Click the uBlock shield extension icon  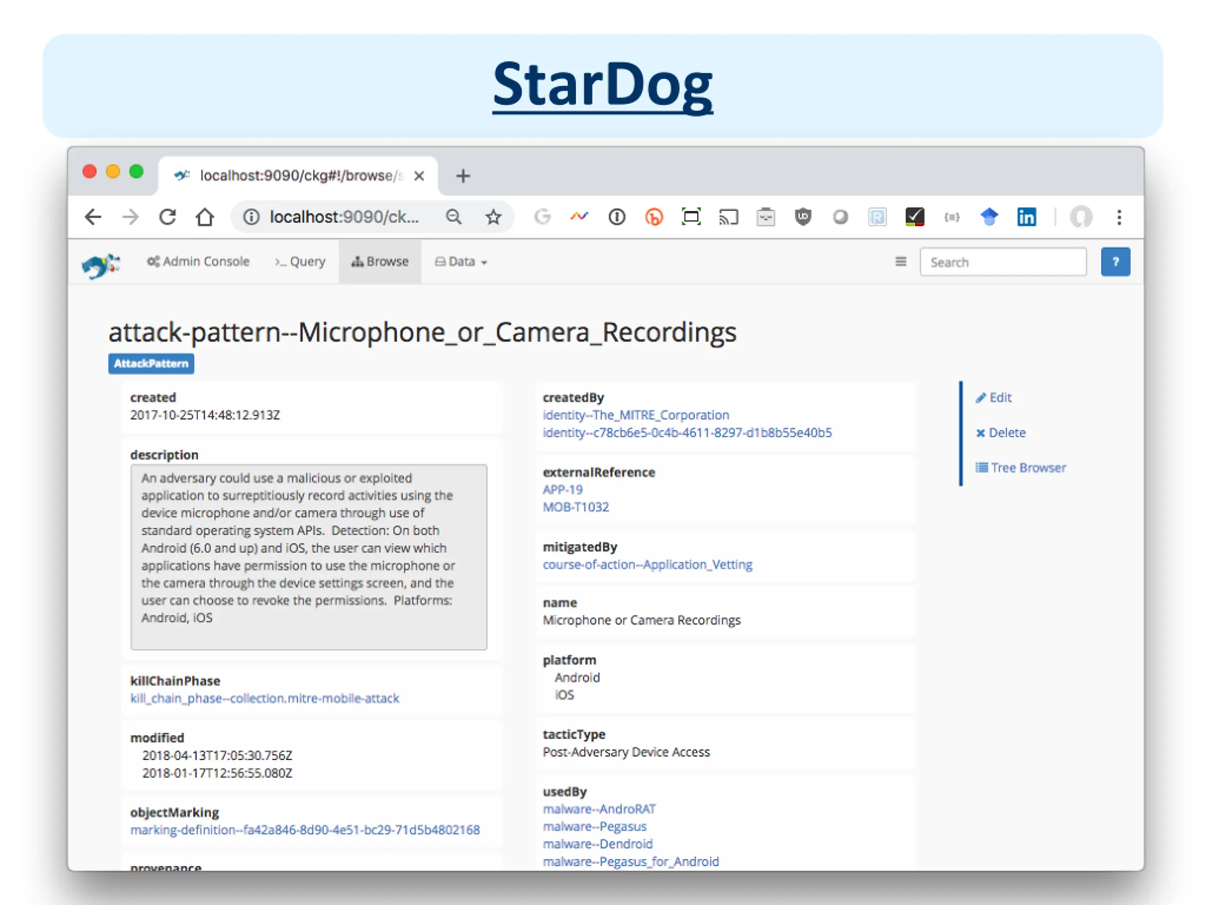[803, 217]
